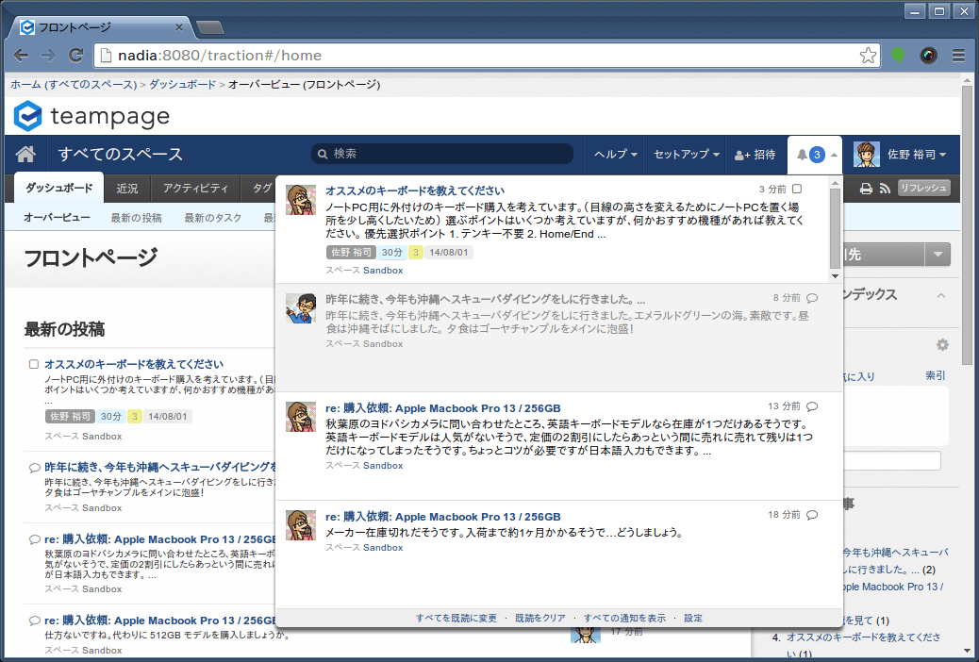Click the 索引 link in sidebar
The image size is (979, 662).
pos(936,375)
